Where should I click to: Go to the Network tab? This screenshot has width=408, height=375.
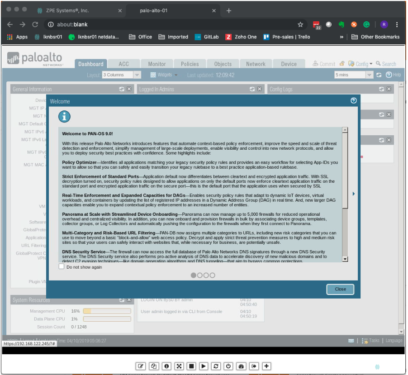(x=256, y=64)
